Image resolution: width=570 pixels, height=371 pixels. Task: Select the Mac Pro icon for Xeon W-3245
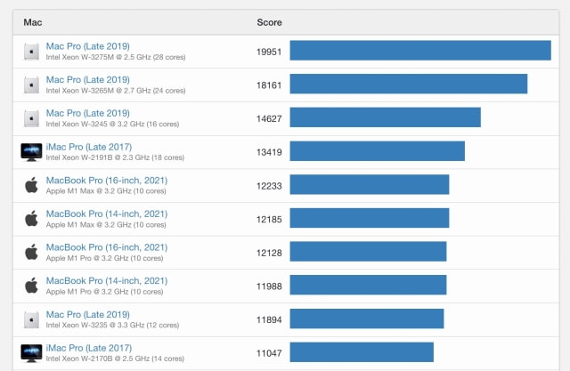click(31, 118)
